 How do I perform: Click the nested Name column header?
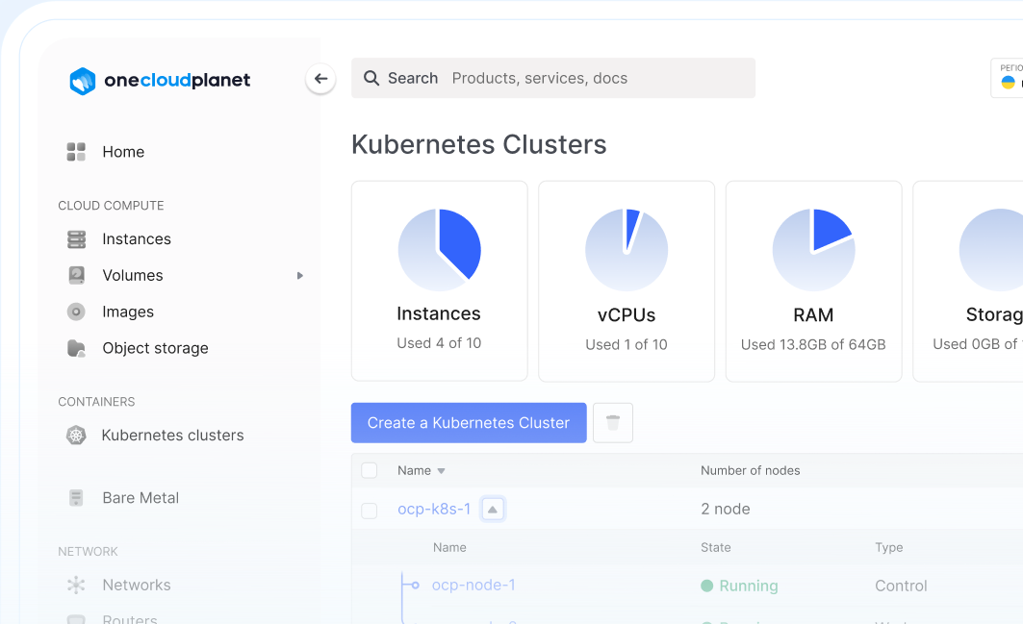coord(449,548)
